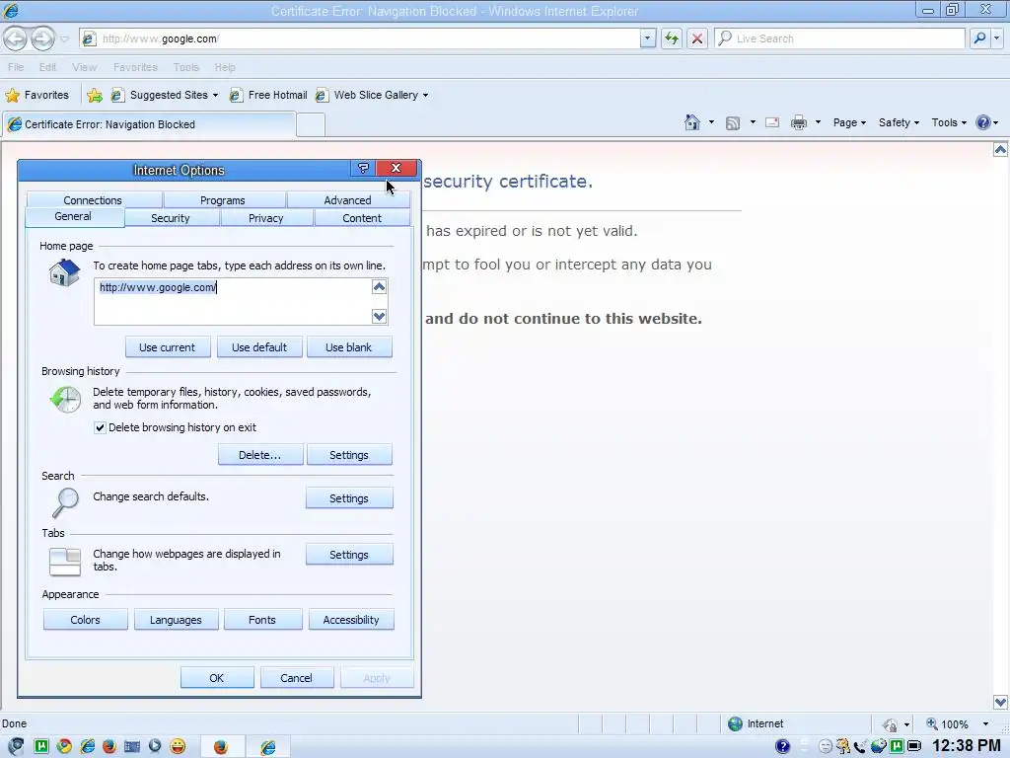The height and width of the screenshot is (758, 1010).
Task: Click the Use current button
Action: tap(168, 346)
